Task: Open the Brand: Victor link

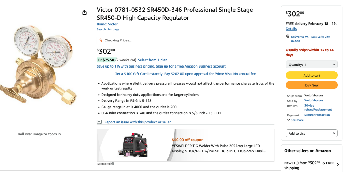Action: [107, 24]
